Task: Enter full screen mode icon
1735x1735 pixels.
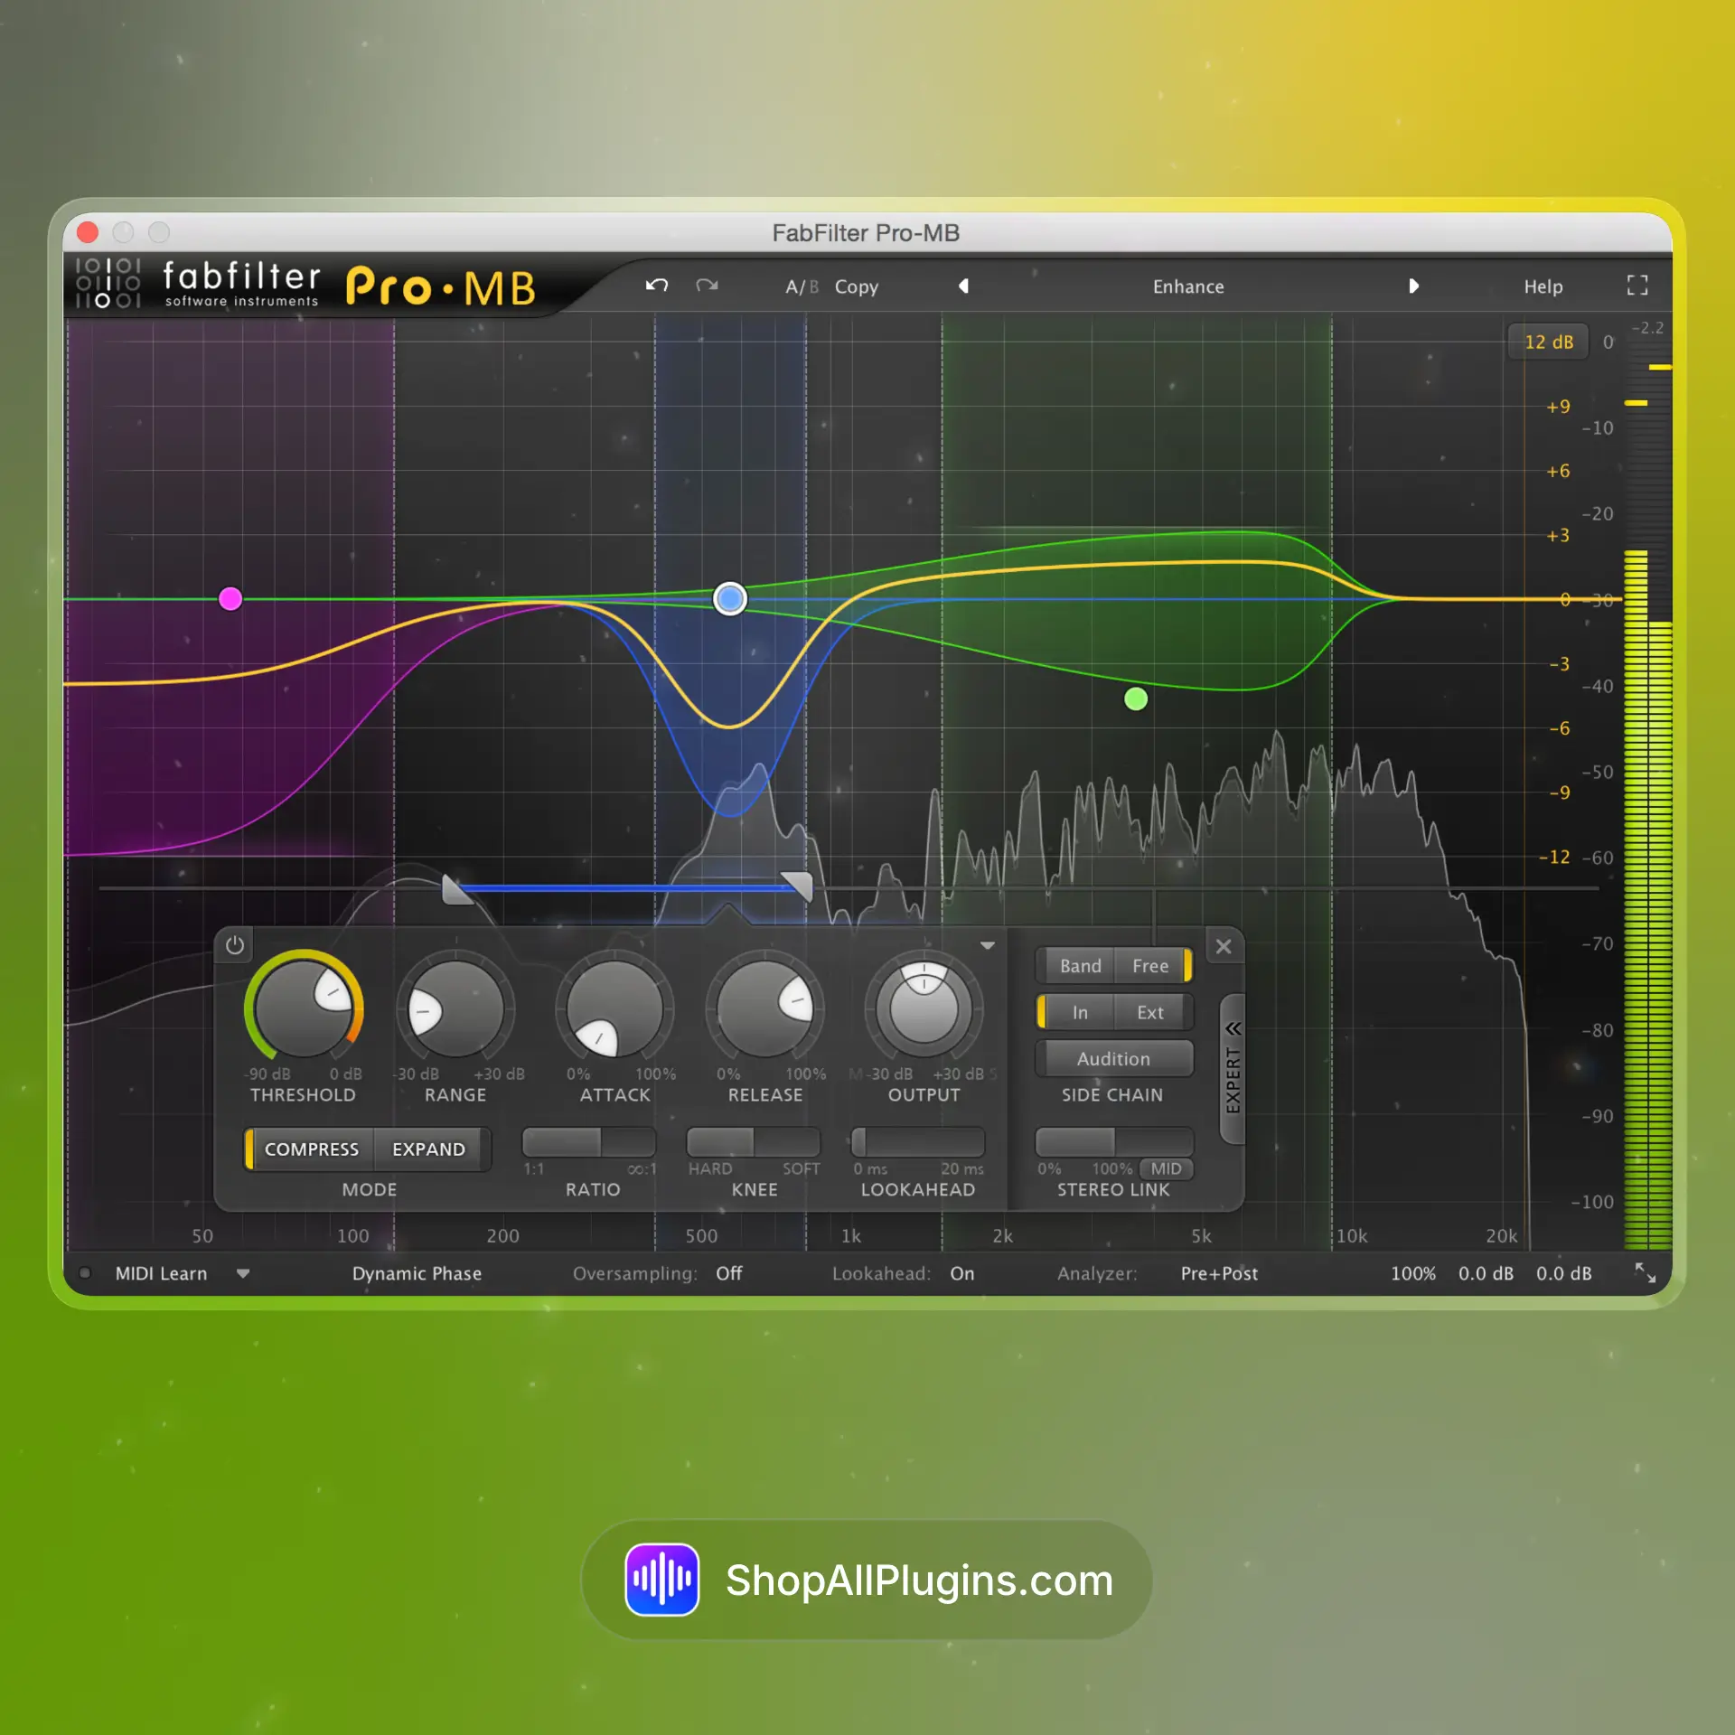Action: tap(1637, 286)
